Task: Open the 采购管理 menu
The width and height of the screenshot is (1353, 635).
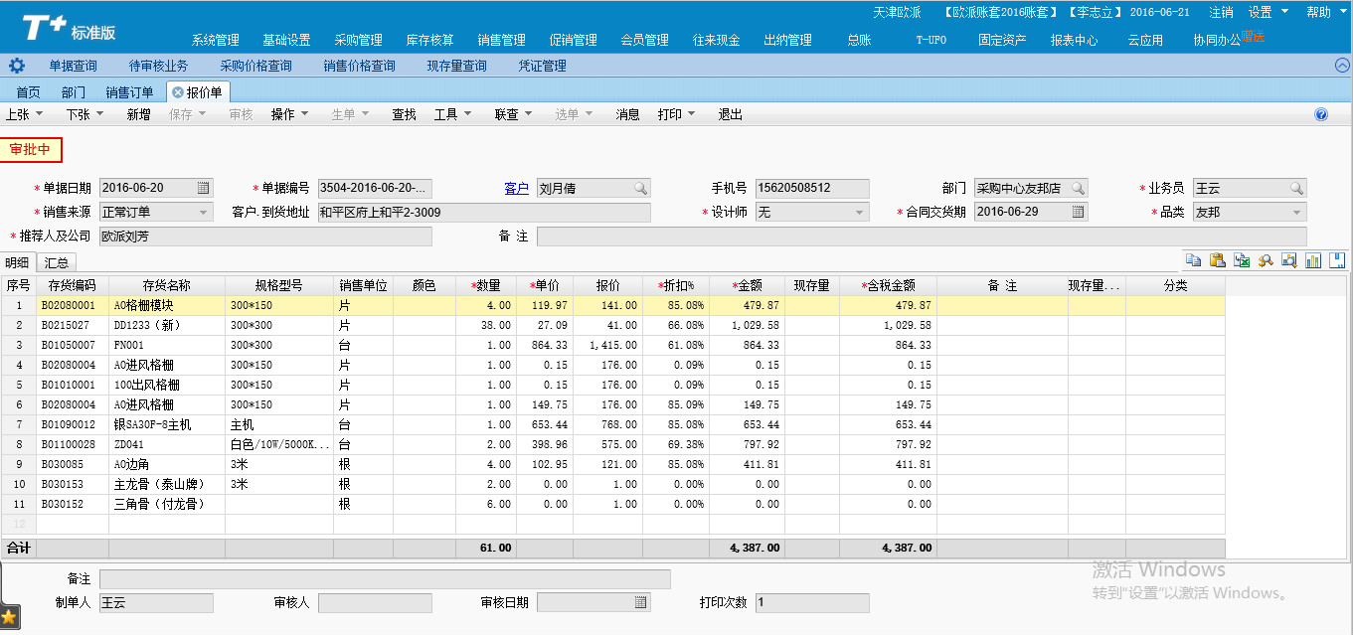Action: (x=359, y=40)
